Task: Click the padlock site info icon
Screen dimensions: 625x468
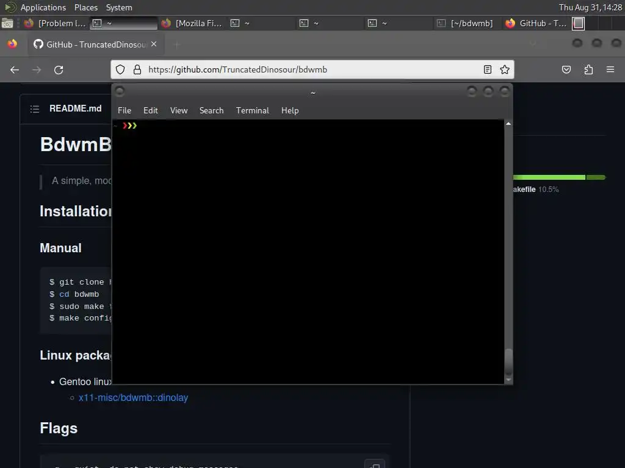Action: coord(137,69)
